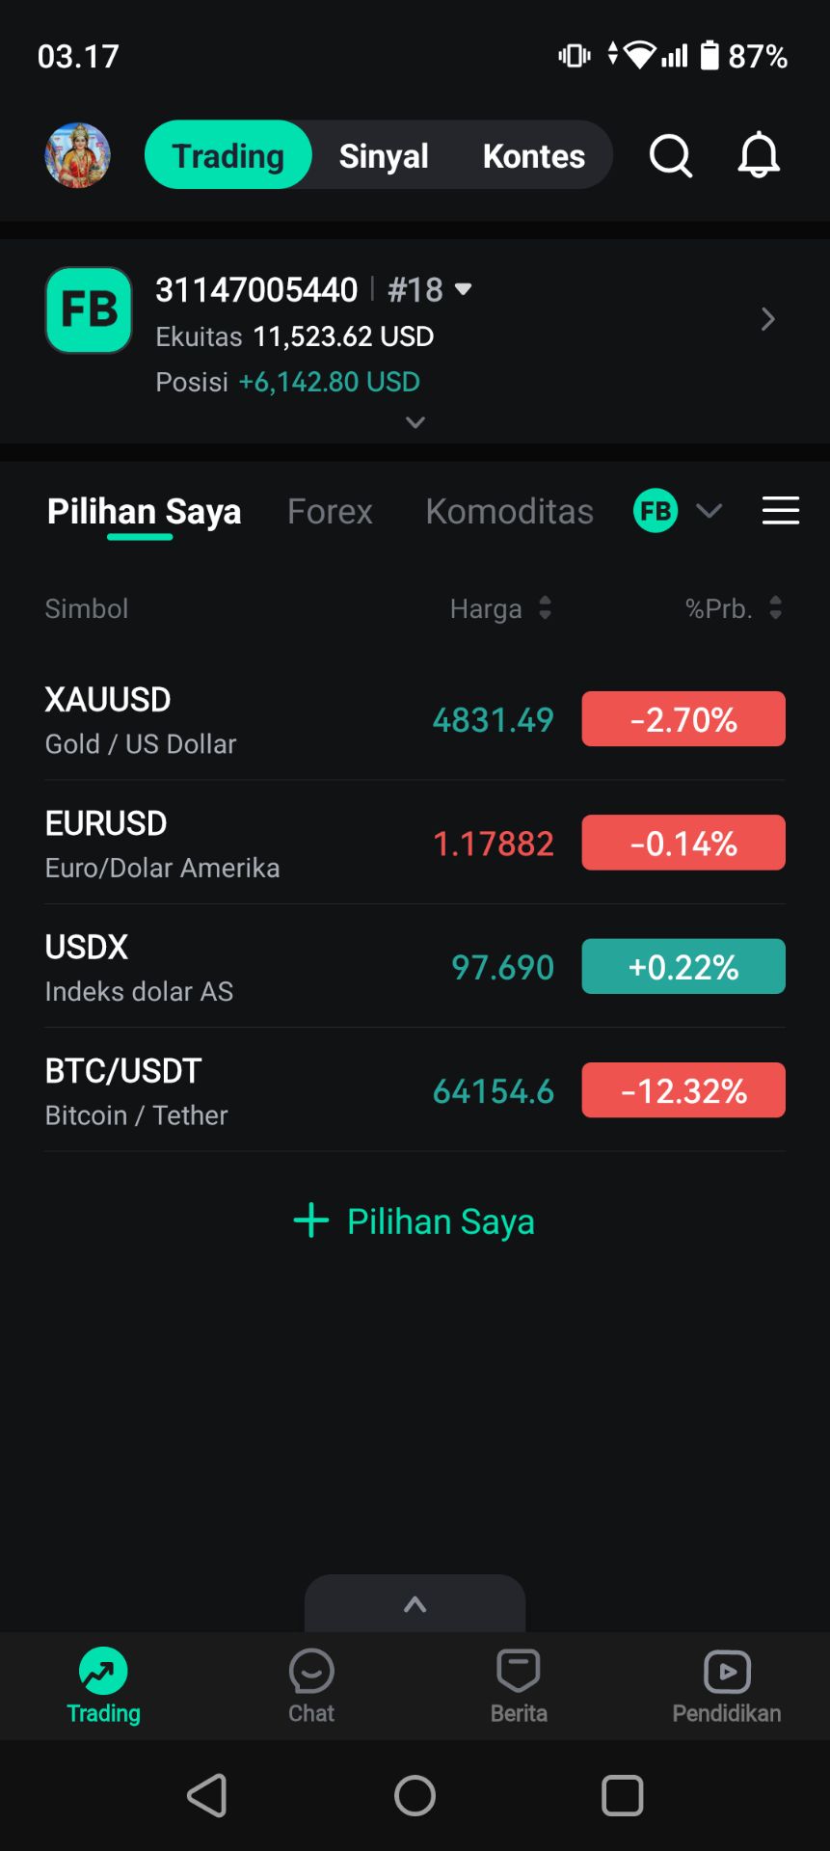Expand account details chevron below Posisi
This screenshot has height=1851, width=830.
pos(415,422)
